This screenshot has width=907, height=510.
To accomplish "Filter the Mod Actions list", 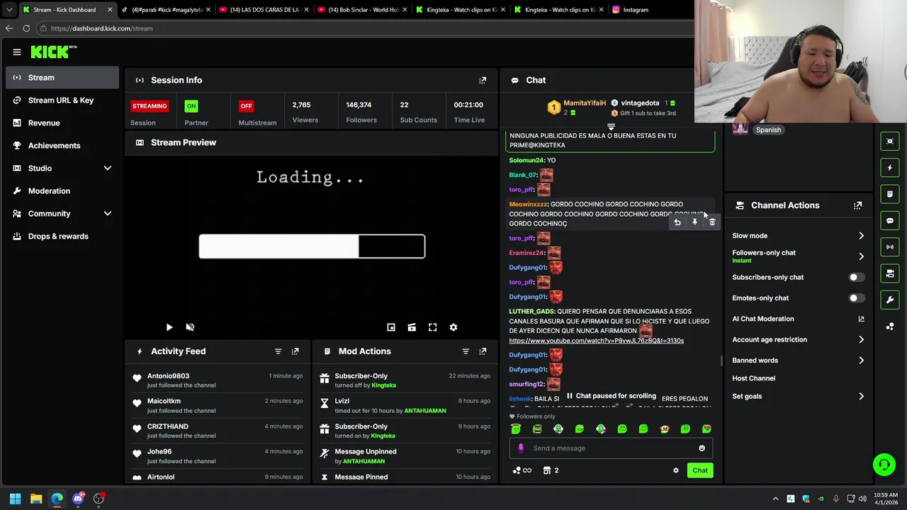I will [x=466, y=351].
